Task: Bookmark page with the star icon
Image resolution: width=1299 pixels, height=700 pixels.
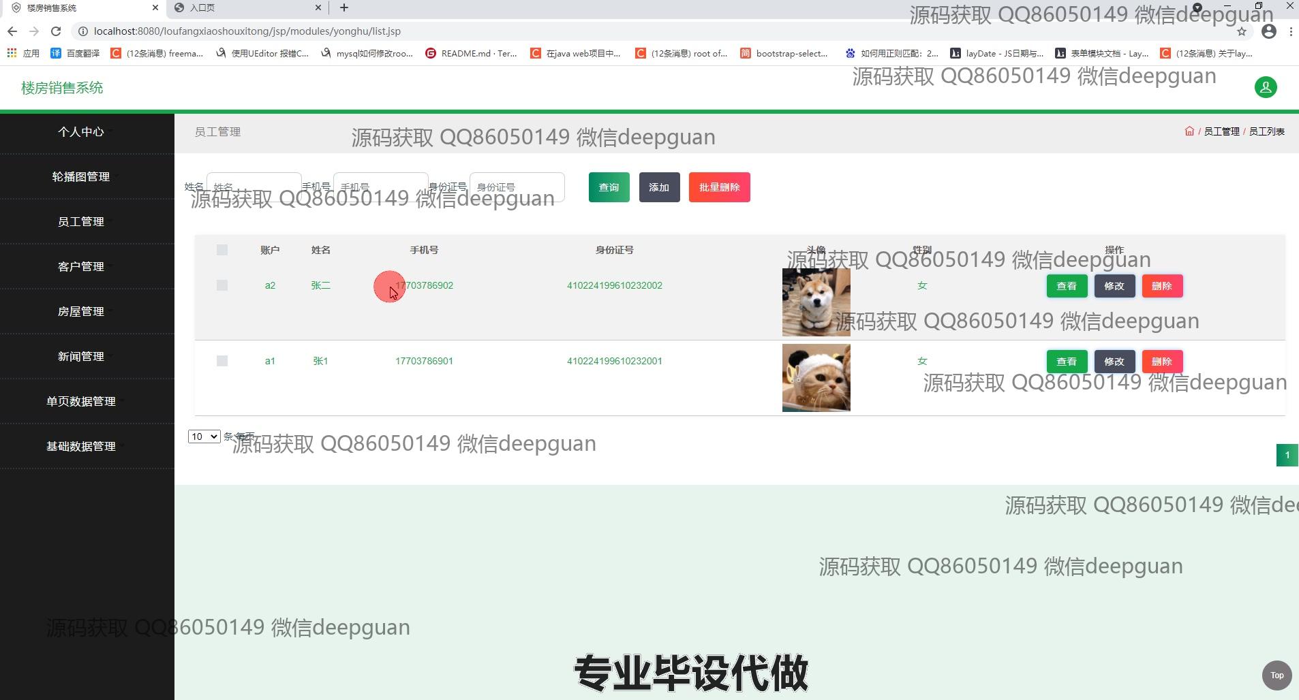Action: [x=1241, y=31]
